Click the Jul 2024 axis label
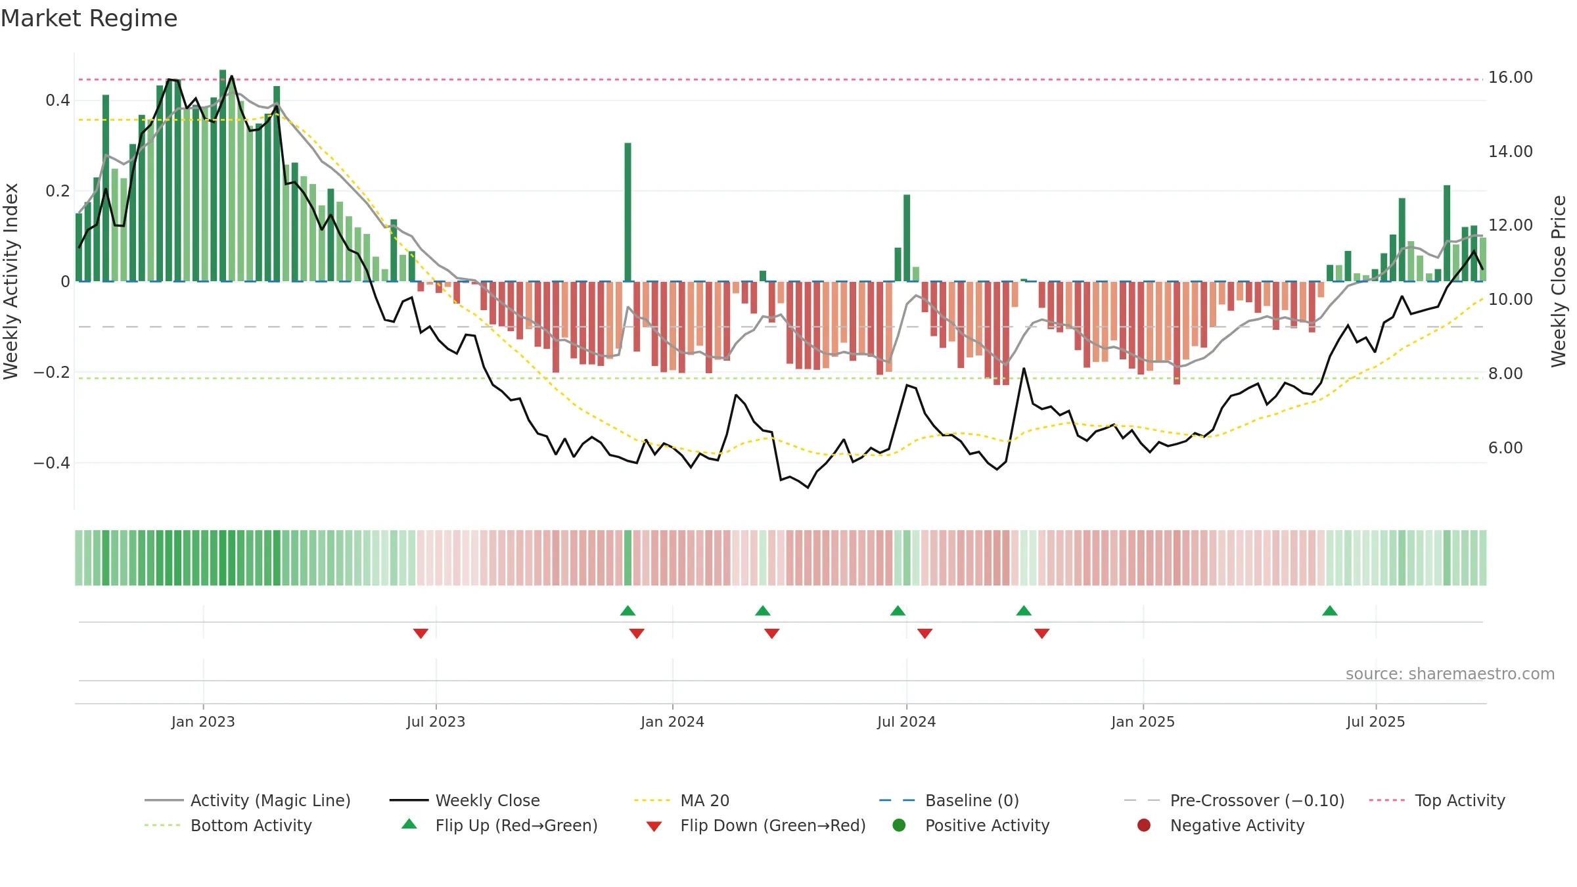 coord(906,721)
